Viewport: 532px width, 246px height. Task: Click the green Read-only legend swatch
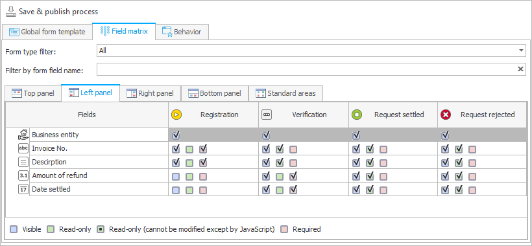click(50, 229)
